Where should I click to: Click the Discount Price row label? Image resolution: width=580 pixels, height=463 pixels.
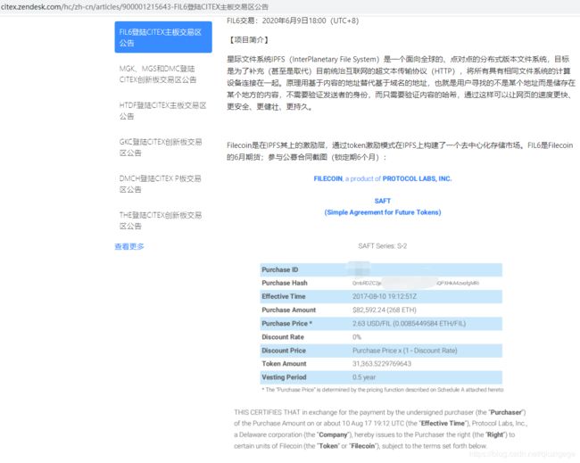click(x=284, y=351)
